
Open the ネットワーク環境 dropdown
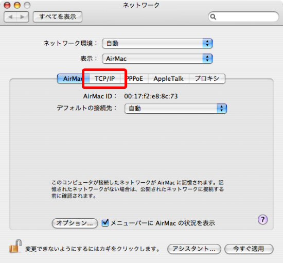point(157,43)
